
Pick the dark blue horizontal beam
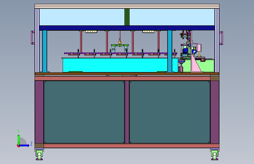(x=127, y=28)
